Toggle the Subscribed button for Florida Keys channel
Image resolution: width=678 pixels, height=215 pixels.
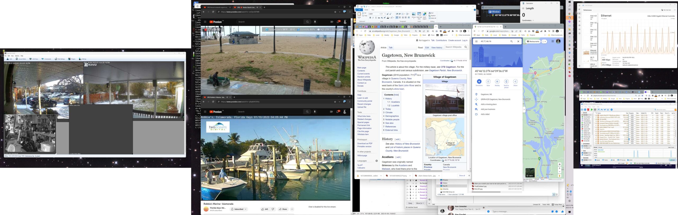point(239,209)
